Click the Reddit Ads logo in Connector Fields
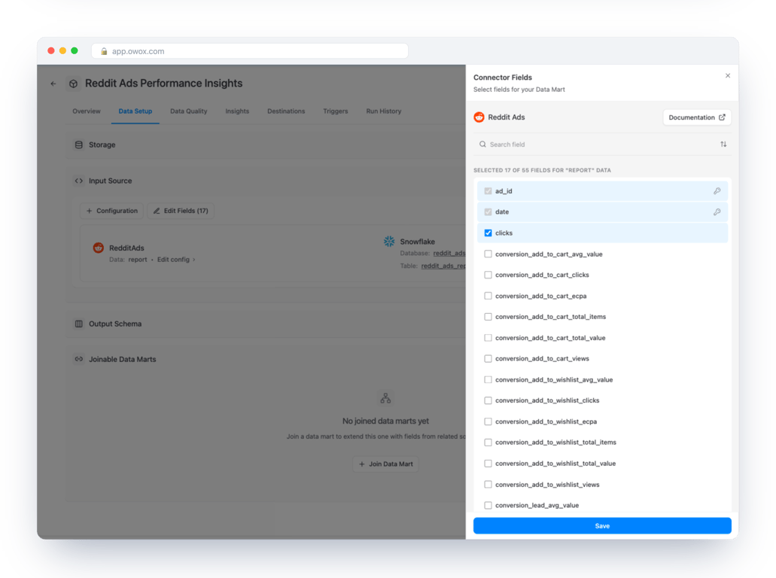 coord(479,117)
